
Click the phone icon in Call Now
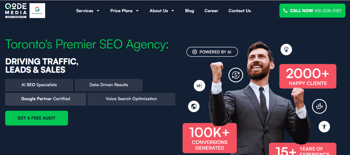[x=285, y=11]
